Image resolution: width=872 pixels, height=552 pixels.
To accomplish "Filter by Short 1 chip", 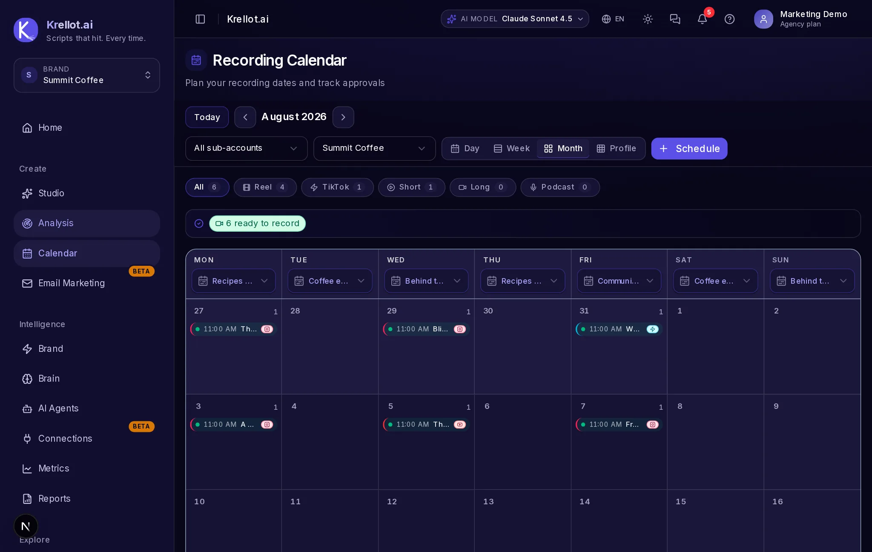I will click(412, 187).
